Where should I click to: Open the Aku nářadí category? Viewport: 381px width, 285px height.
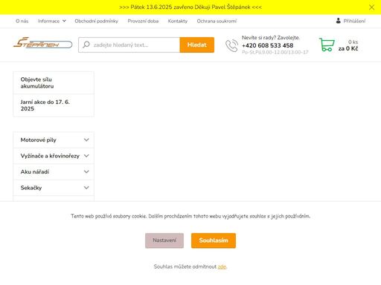(35, 171)
